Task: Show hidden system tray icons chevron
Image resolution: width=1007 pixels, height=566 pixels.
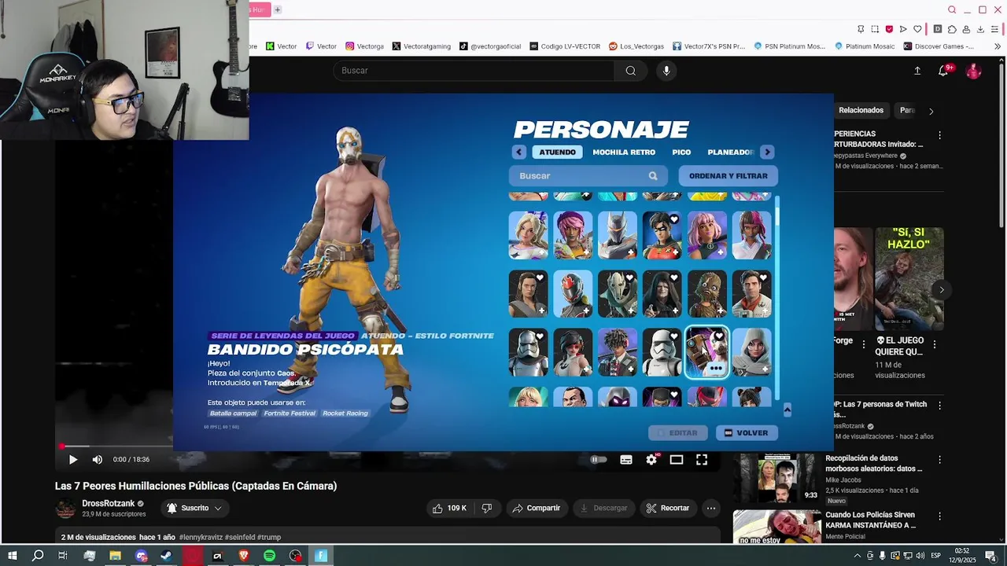Action: point(857,556)
